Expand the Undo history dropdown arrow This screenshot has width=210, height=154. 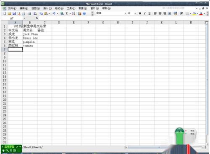click(57, 13)
